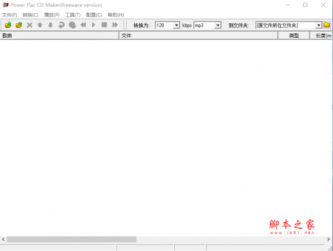Image resolution: width=333 pixels, height=251 pixels.
Task: Maximize the Power Flac CD Maker window
Action: pyautogui.click(x=305, y=4)
